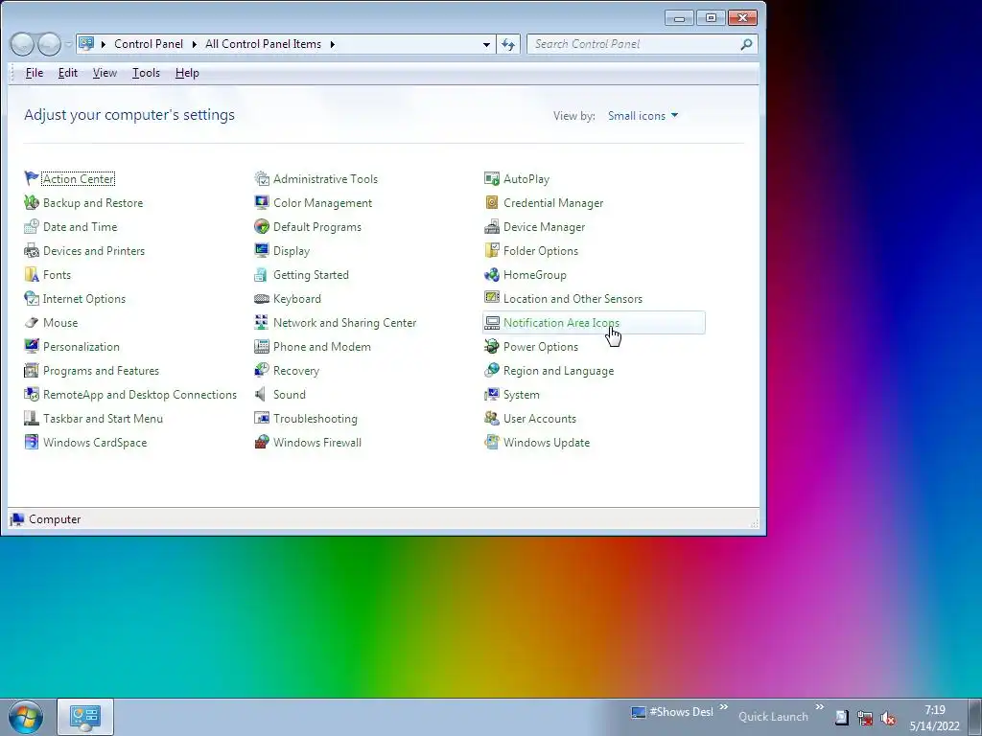Open Notification Area Icons link

click(561, 323)
